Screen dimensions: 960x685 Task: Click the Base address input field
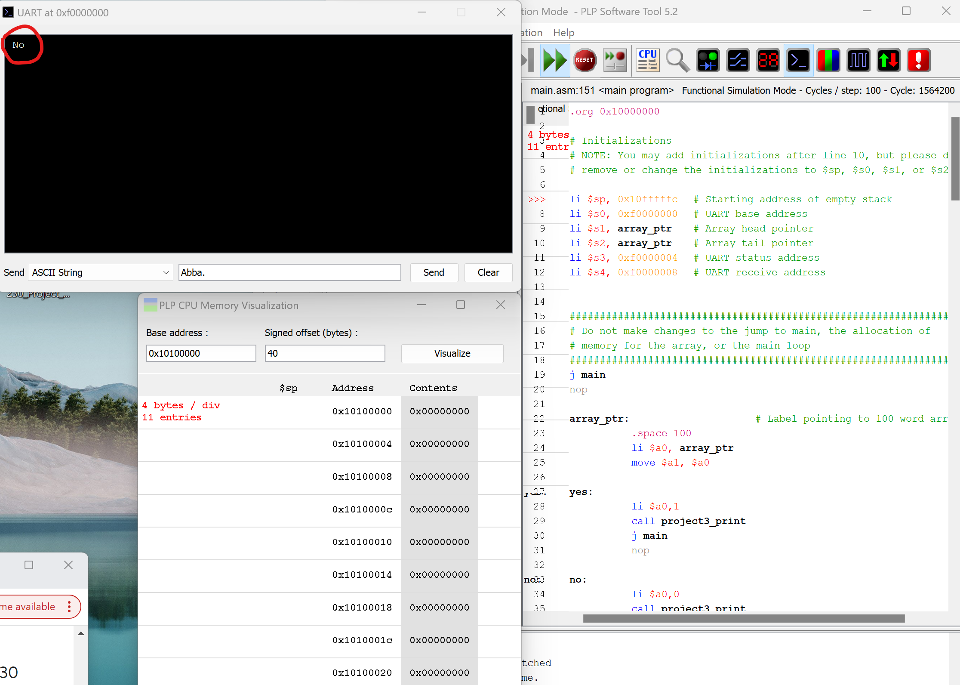coord(200,353)
